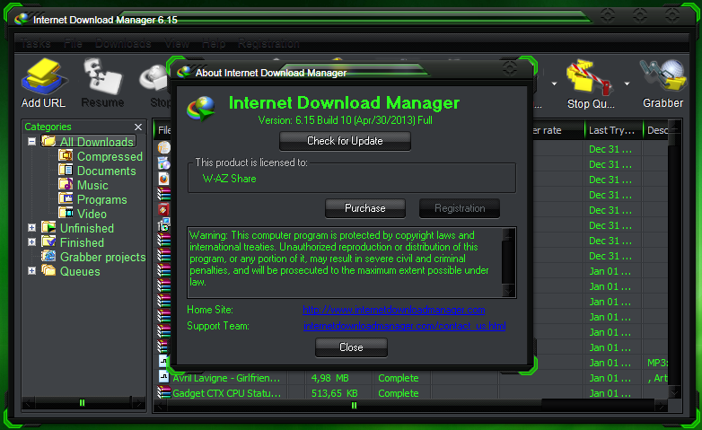Click the Close button in About dialog

click(x=351, y=347)
